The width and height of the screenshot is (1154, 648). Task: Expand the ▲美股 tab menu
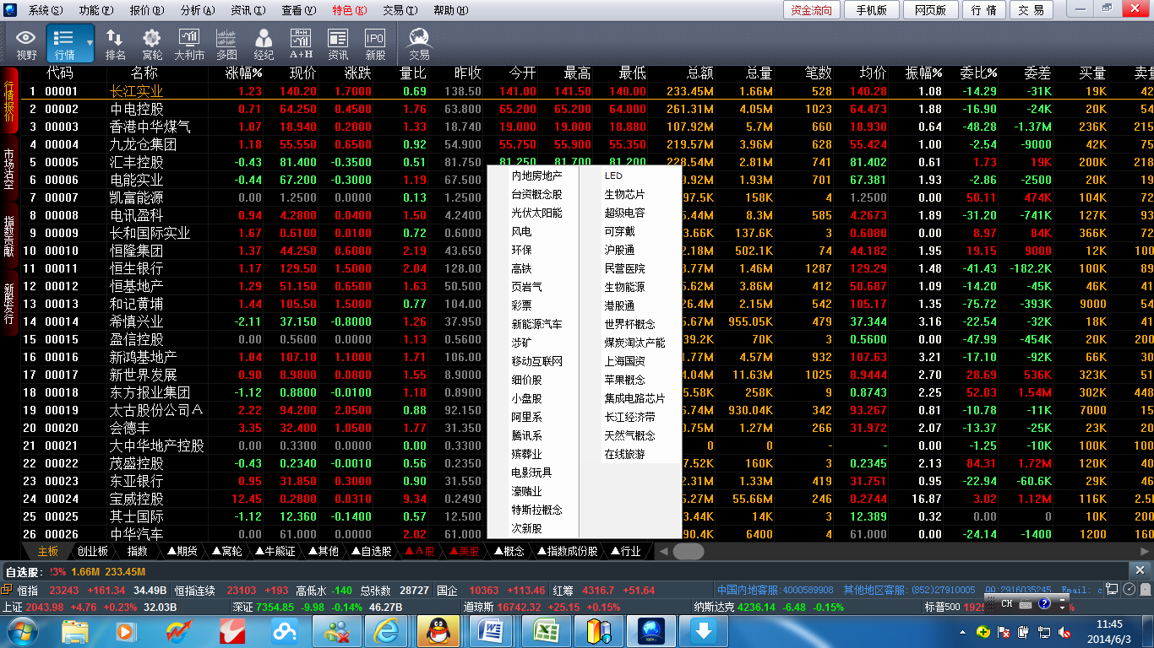tap(464, 551)
